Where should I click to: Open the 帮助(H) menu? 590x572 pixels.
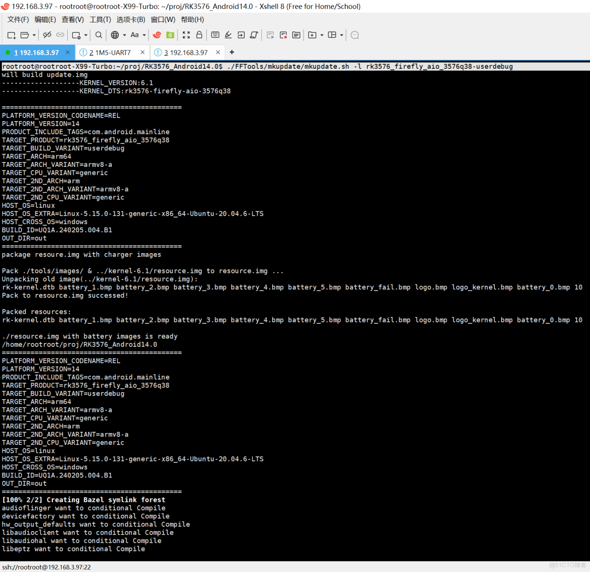[x=192, y=19]
